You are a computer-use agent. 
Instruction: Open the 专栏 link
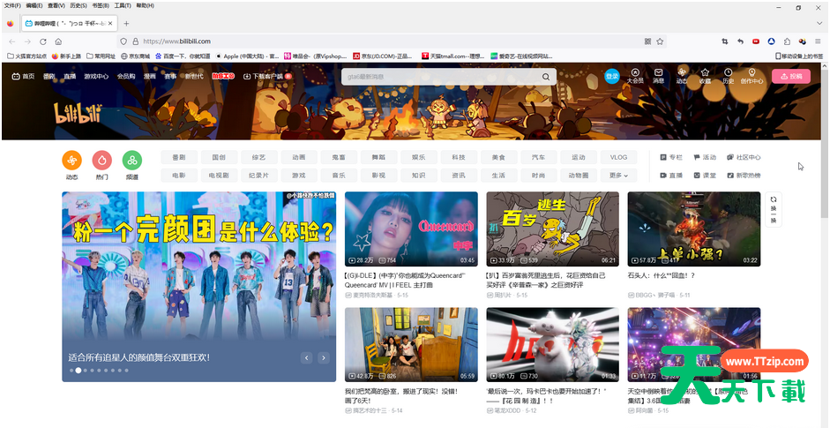[671, 157]
